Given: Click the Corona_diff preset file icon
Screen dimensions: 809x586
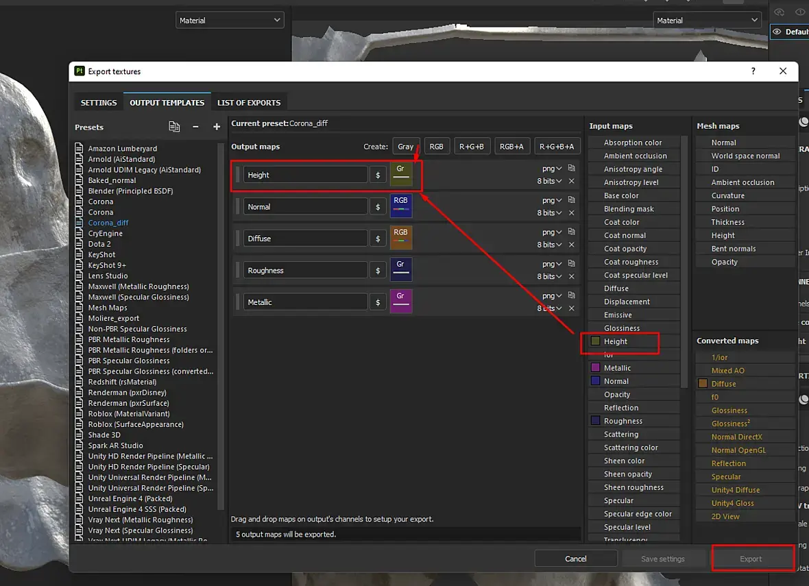Looking at the screenshot, I should coord(79,223).
